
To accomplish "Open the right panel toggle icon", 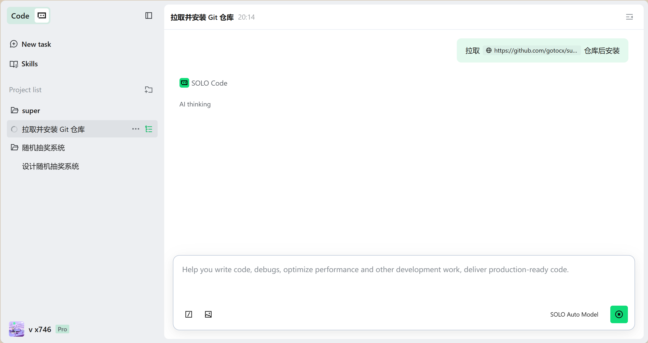I will [629, 17].
